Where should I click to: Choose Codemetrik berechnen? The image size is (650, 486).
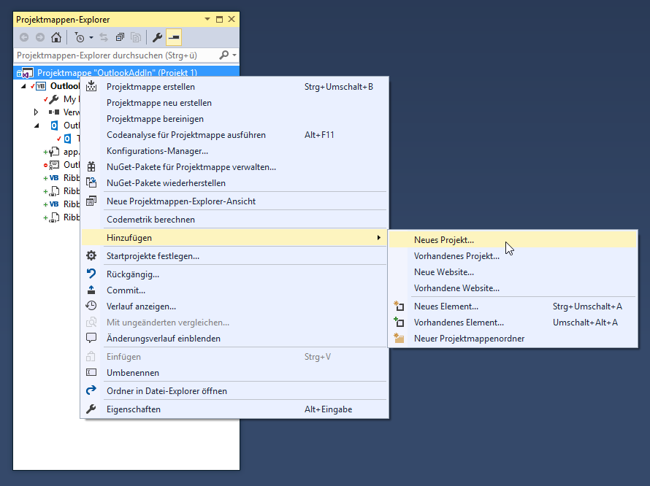[150, 220]
